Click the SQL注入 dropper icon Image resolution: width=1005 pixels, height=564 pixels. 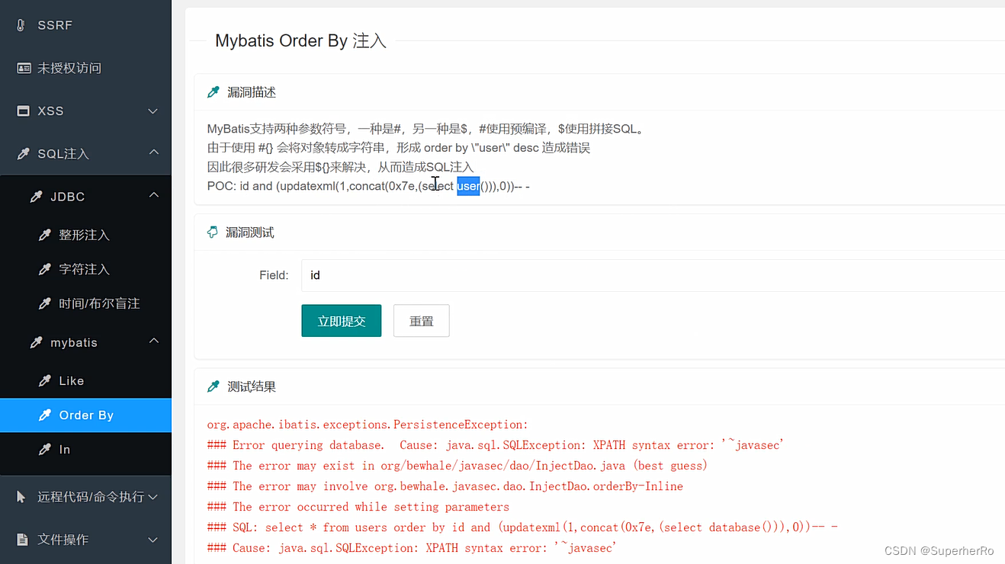[x=24, y=153]
